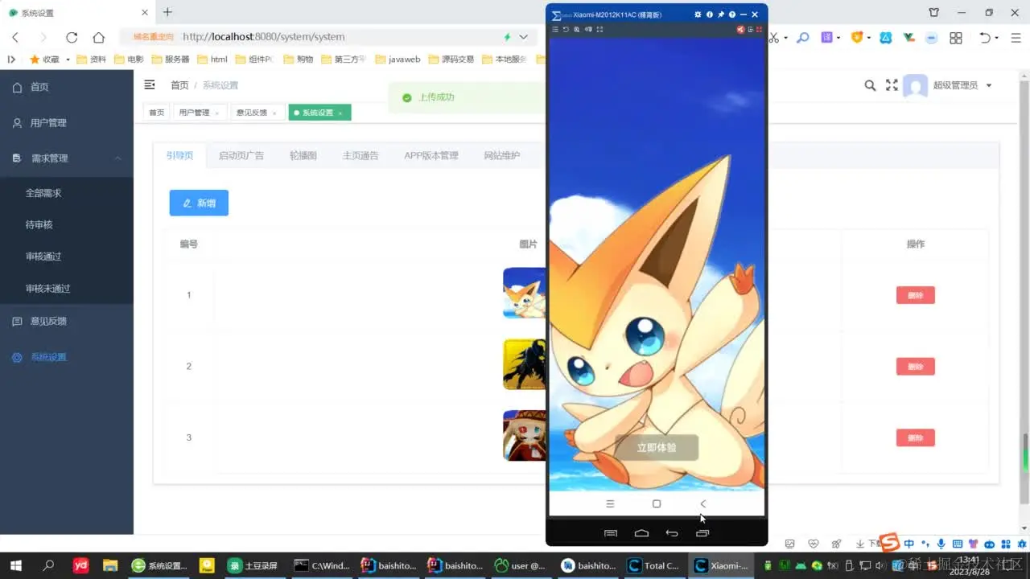Reload the page with the refresh icon
This screenshot has height=579, width=1030.
tap(72, 37)
